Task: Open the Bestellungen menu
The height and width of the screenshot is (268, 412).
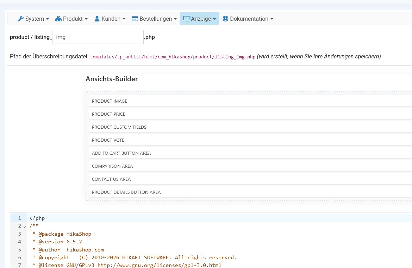Action: tap(154, 19)
